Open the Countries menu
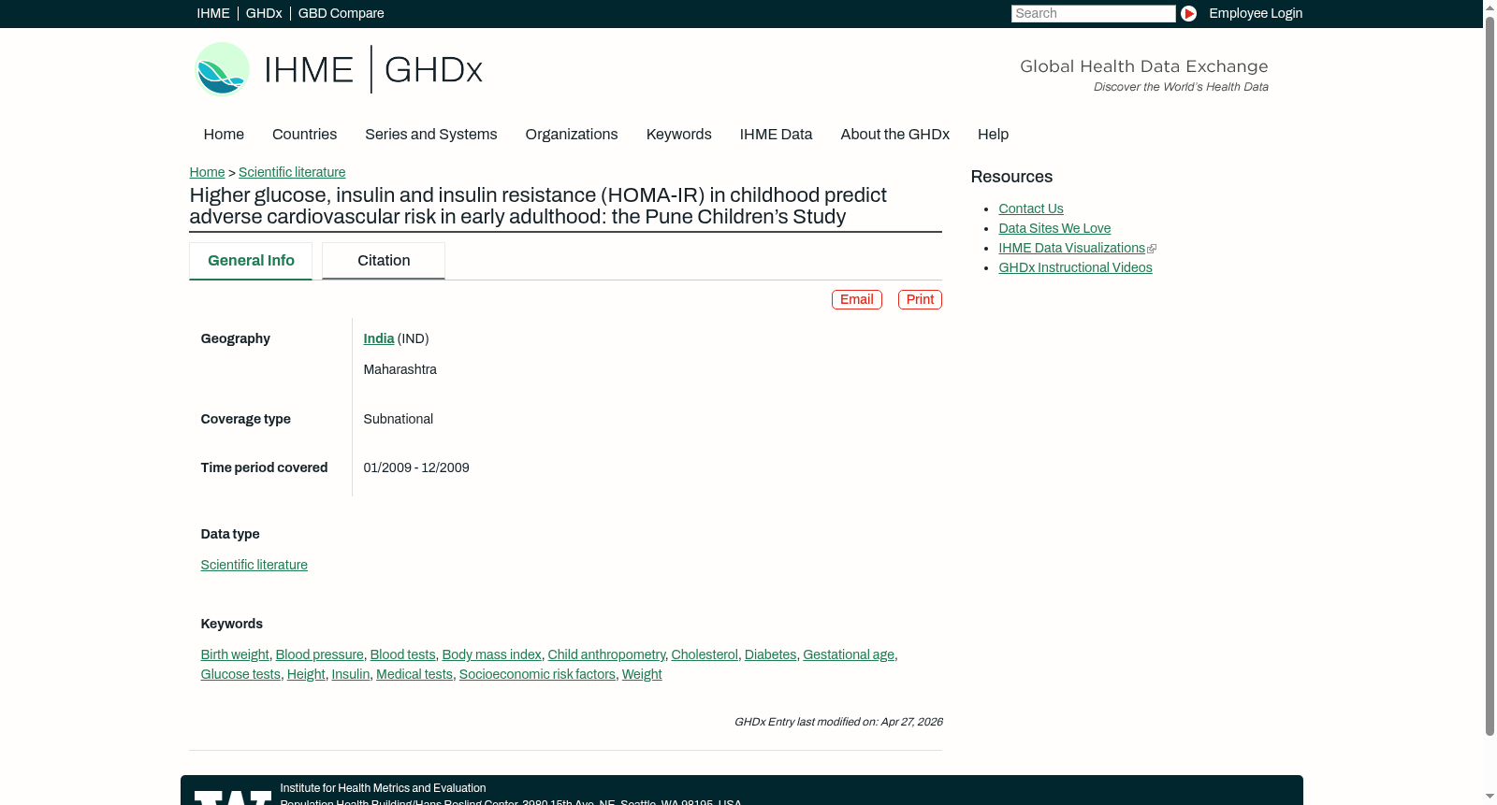 point(304,135)
